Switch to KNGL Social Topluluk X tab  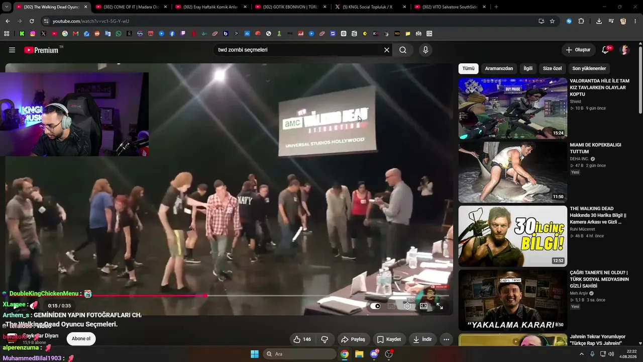[370, 7]
